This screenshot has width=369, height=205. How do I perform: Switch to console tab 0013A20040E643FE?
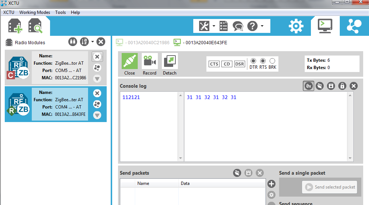(200, 43)
